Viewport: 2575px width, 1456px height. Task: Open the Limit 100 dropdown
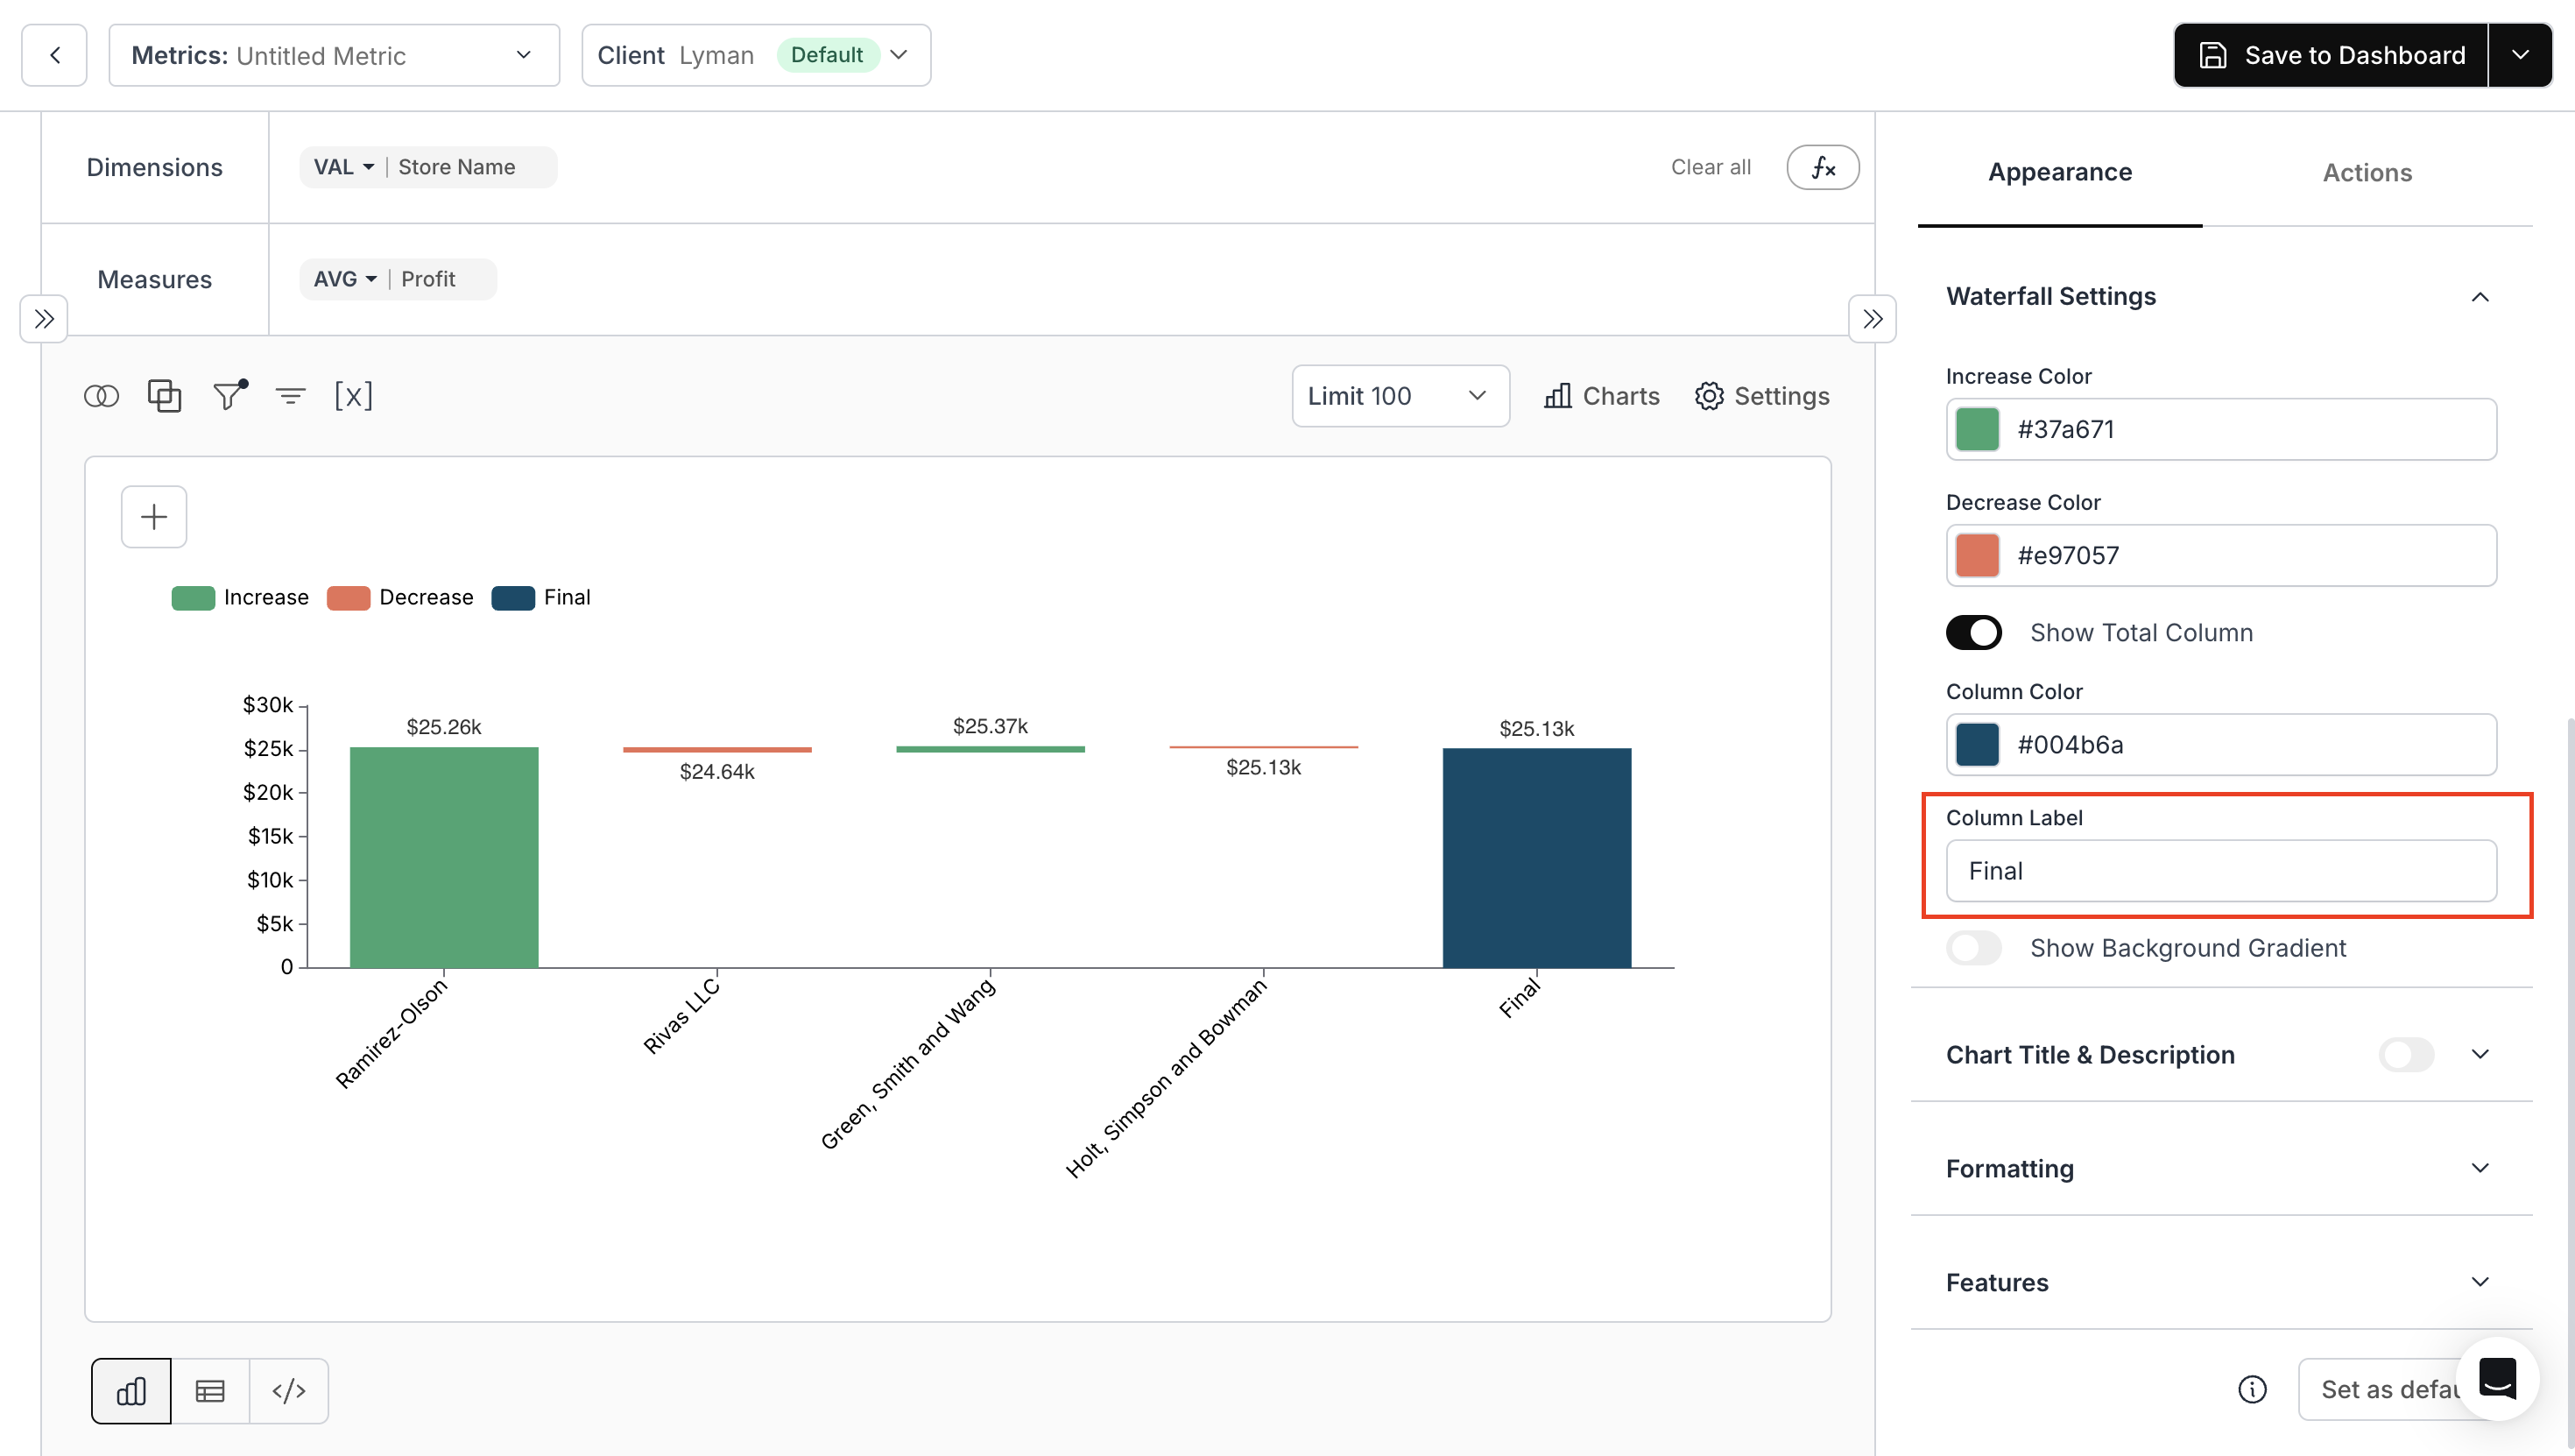(1400, 396)
